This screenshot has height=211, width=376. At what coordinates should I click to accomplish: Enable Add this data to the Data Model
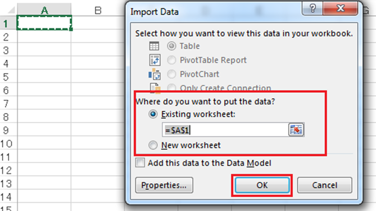[x=140, y=163]
